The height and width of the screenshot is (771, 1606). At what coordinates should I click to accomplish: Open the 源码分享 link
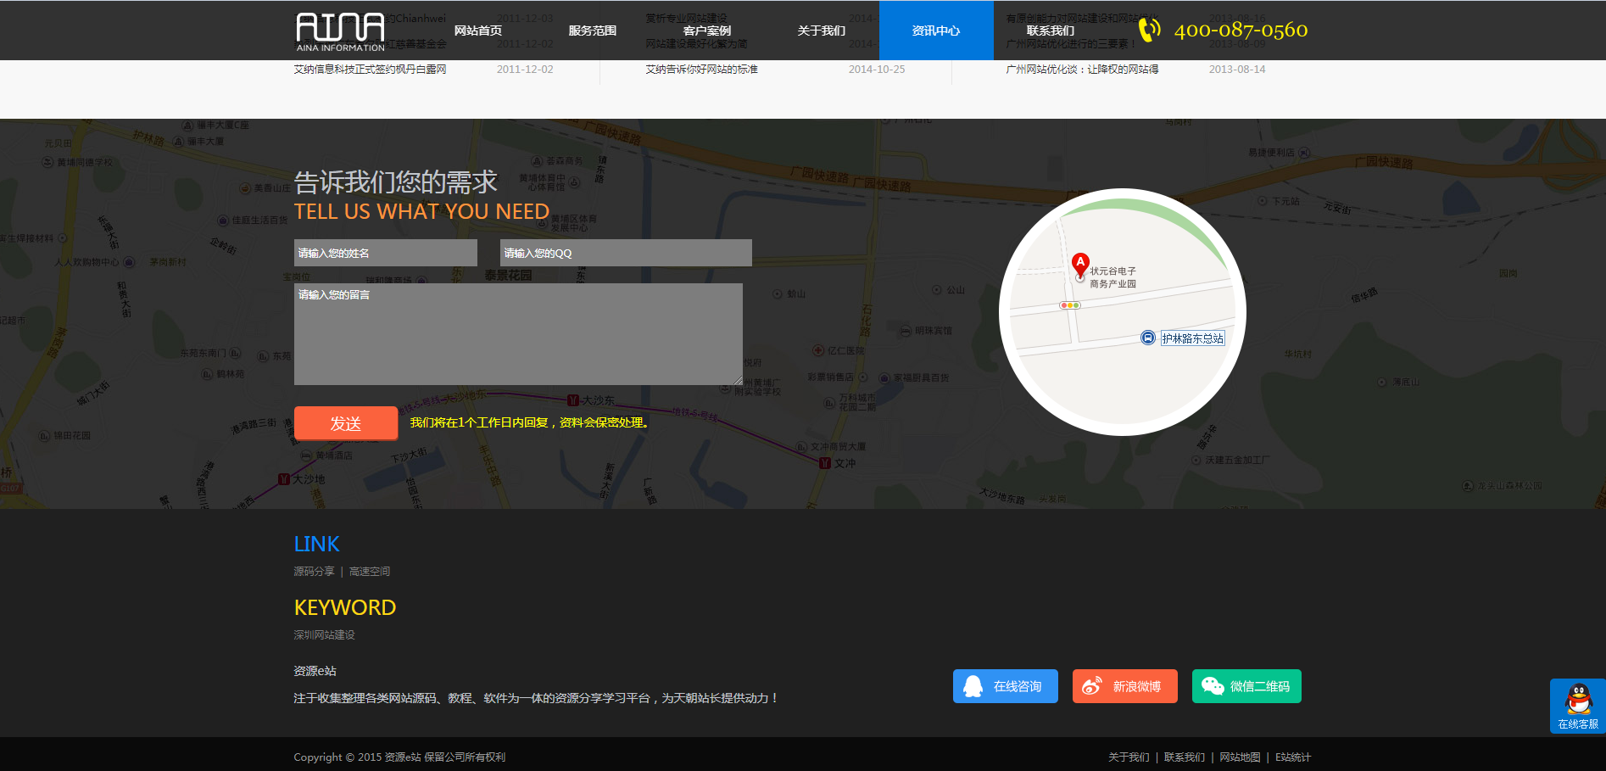[x=314, y=572]
